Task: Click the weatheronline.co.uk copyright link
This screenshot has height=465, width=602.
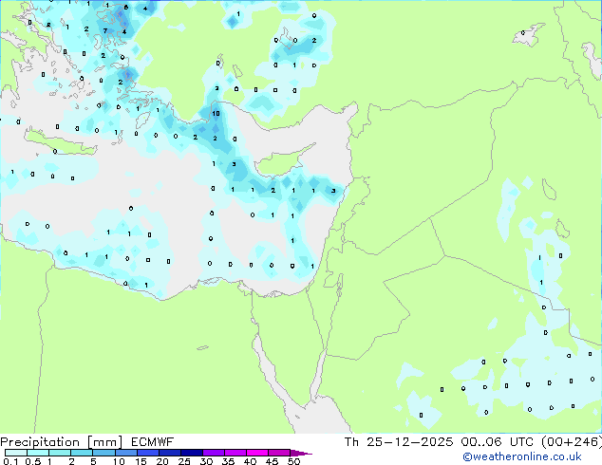Action: pyautogui.click(x=522, y=456)
